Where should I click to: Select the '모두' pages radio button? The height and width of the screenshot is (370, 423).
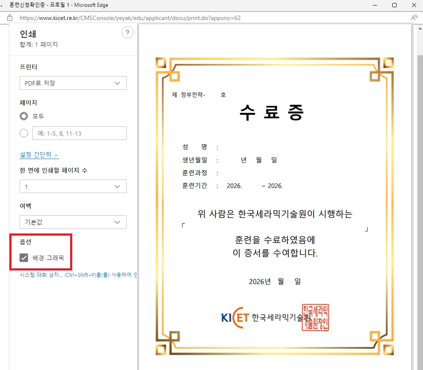click(24, 116)
